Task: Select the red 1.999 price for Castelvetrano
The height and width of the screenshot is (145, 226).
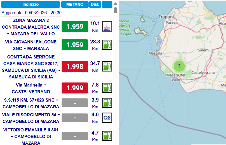Action: click(x=75, y=88)
